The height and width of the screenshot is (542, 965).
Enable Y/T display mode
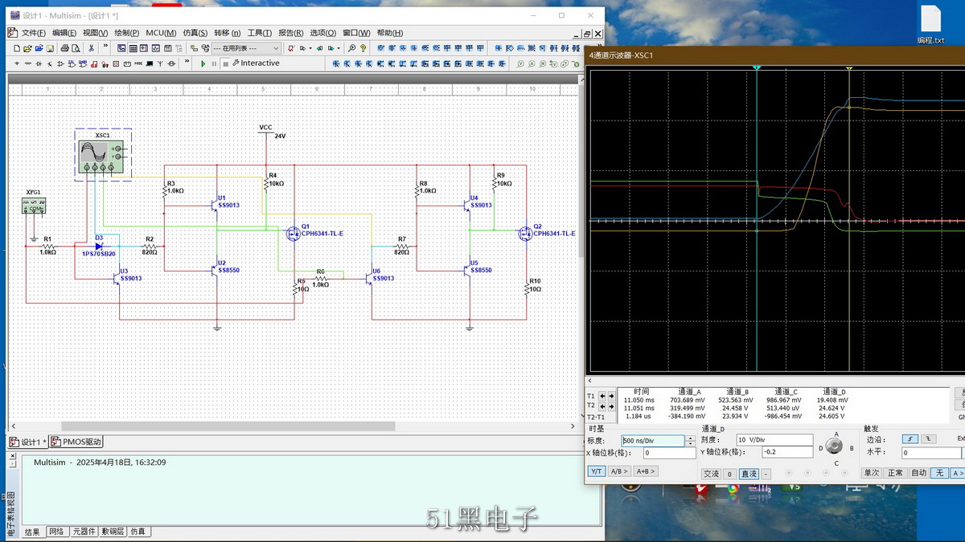tap(596, 471)
